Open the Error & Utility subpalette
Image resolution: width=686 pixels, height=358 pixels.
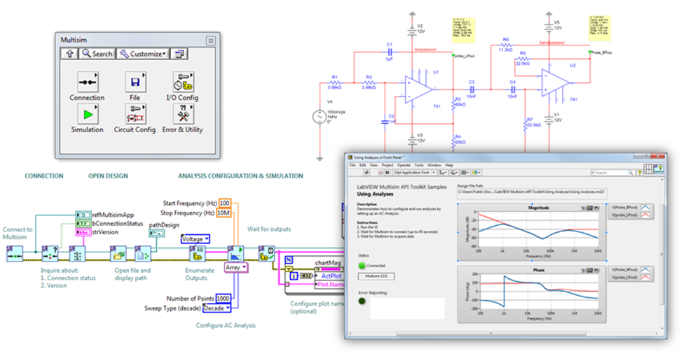coord(181,113)
